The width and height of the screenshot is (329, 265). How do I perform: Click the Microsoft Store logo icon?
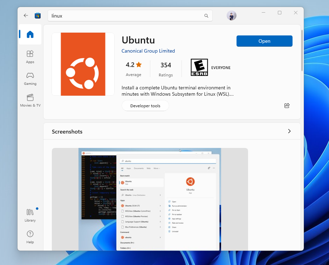(38, 15)
